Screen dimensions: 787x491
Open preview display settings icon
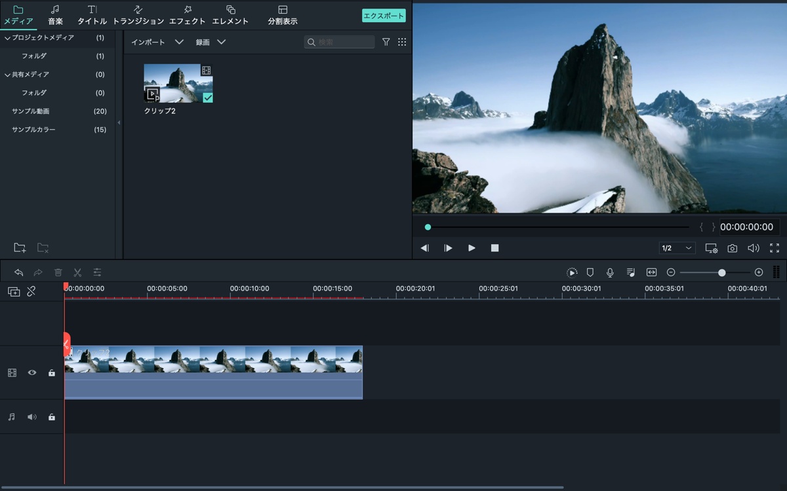click(712, 248)
